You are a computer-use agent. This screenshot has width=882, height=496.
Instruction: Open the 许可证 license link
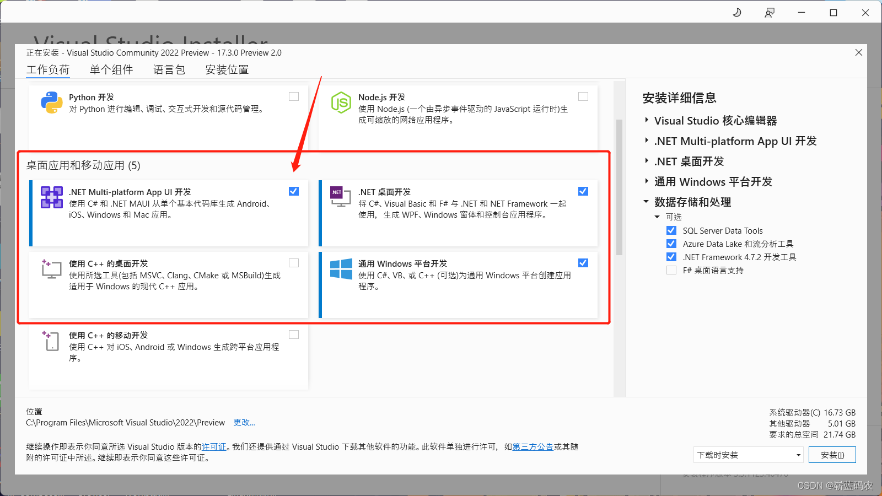tap(214, 447)
